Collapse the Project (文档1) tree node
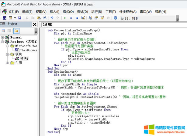Screen dimensions: 187x136 [3, 41]
